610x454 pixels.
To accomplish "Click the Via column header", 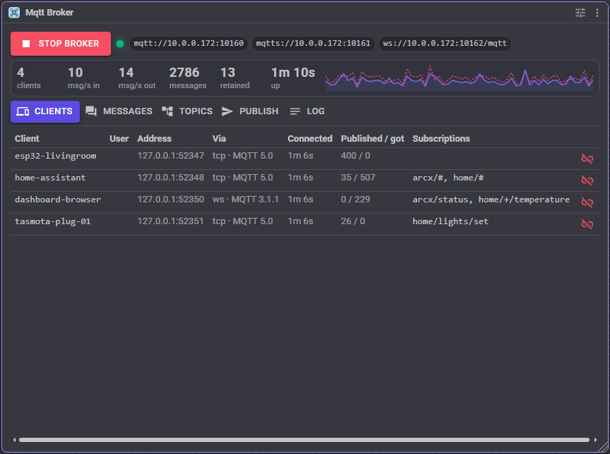I will pyautogui.click(x=219, y=139).
